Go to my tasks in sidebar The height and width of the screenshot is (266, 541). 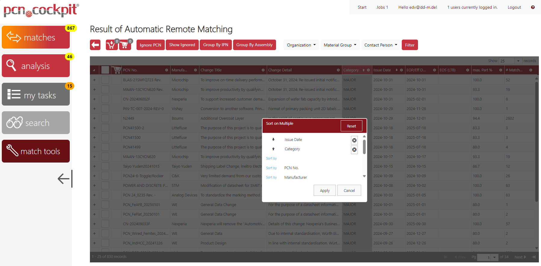[x=36, y=94]
